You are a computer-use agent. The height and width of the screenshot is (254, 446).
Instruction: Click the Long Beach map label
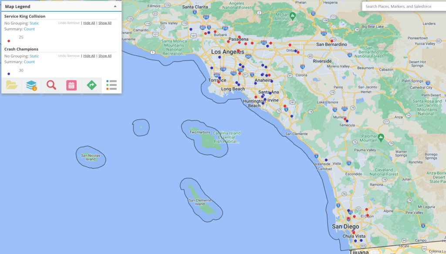coord(233,89)
